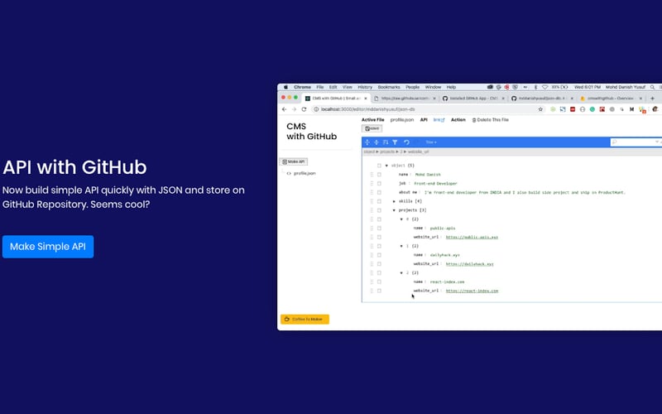Grab the drag handle on the projects row
Screen dimensions: 662x414
pyautogui.click(x=372, y=210)
